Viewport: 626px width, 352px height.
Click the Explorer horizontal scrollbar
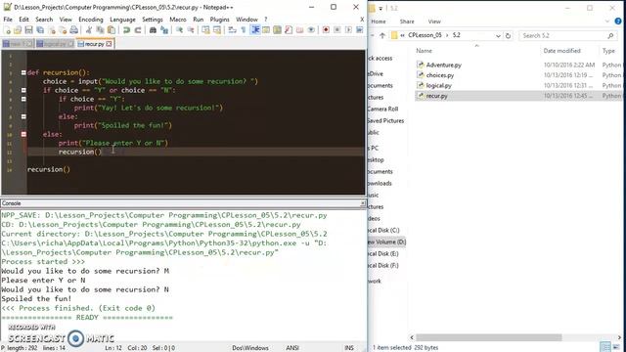click(489, 337)
